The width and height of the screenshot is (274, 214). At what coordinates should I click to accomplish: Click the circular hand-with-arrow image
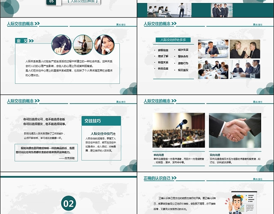click(62, 45)
